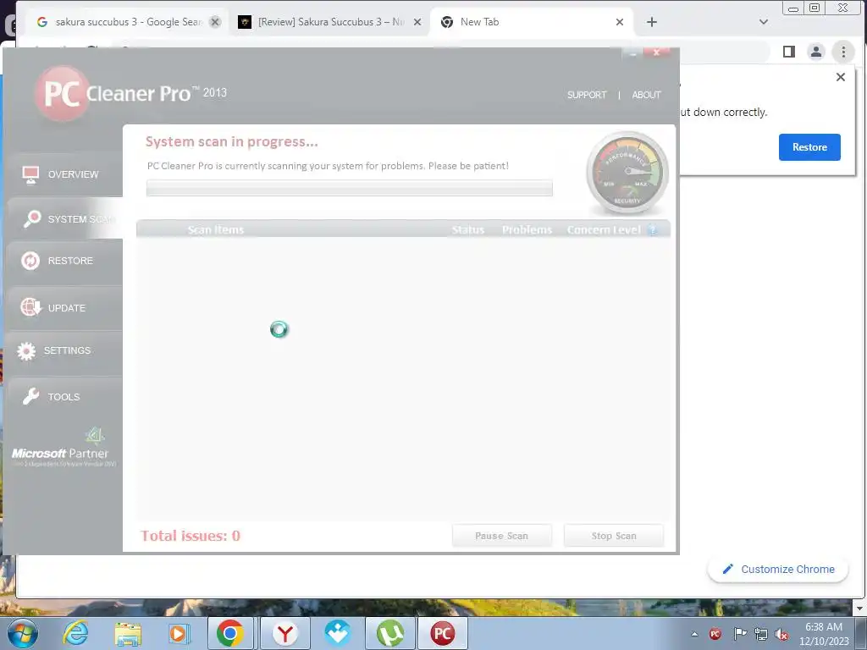867x650 pixels.
Task: Open the Chrome profile icon
Action: click(x=815, y=52)
